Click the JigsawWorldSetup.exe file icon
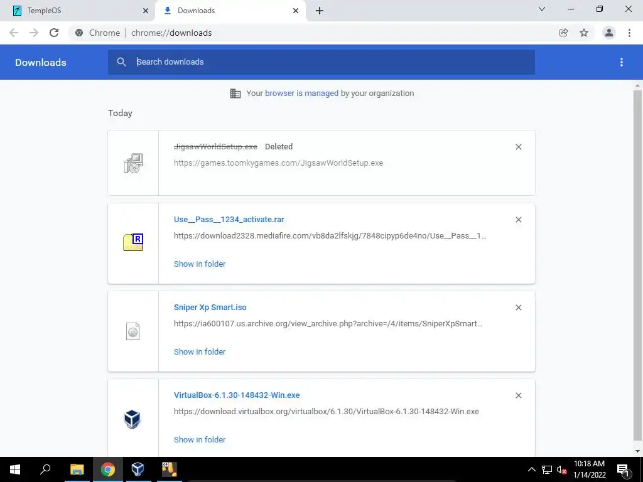Screen dimensions: 643x482 (133, 163)
